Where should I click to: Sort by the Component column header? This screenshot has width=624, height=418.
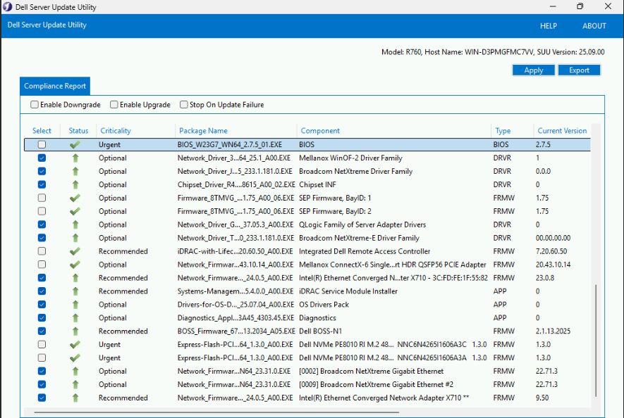[x=320, y=131]
